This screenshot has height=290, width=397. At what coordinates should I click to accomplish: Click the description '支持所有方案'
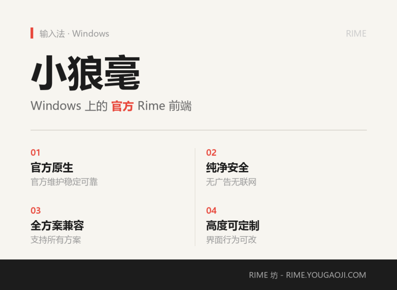(x=56, y=240)
